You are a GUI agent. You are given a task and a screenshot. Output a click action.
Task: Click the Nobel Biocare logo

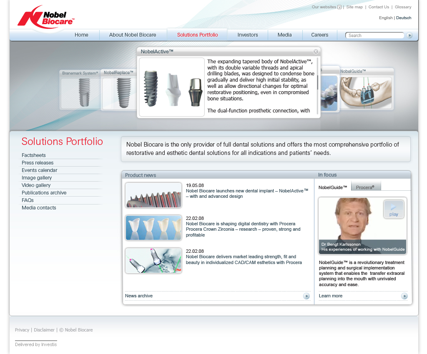coord(46,17)
